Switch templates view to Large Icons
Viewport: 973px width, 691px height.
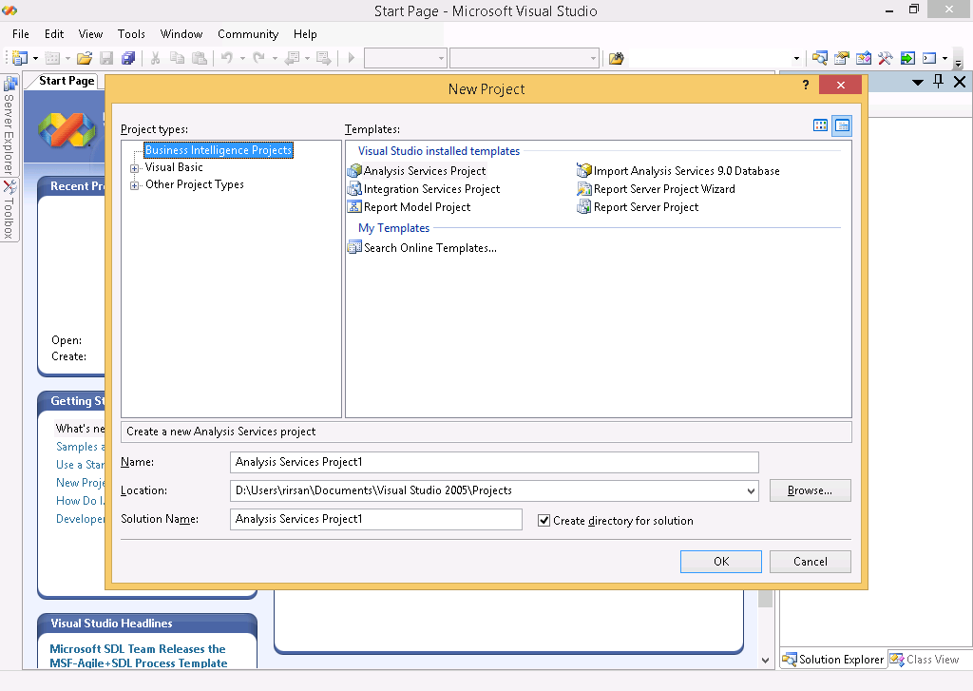[820, 125]
